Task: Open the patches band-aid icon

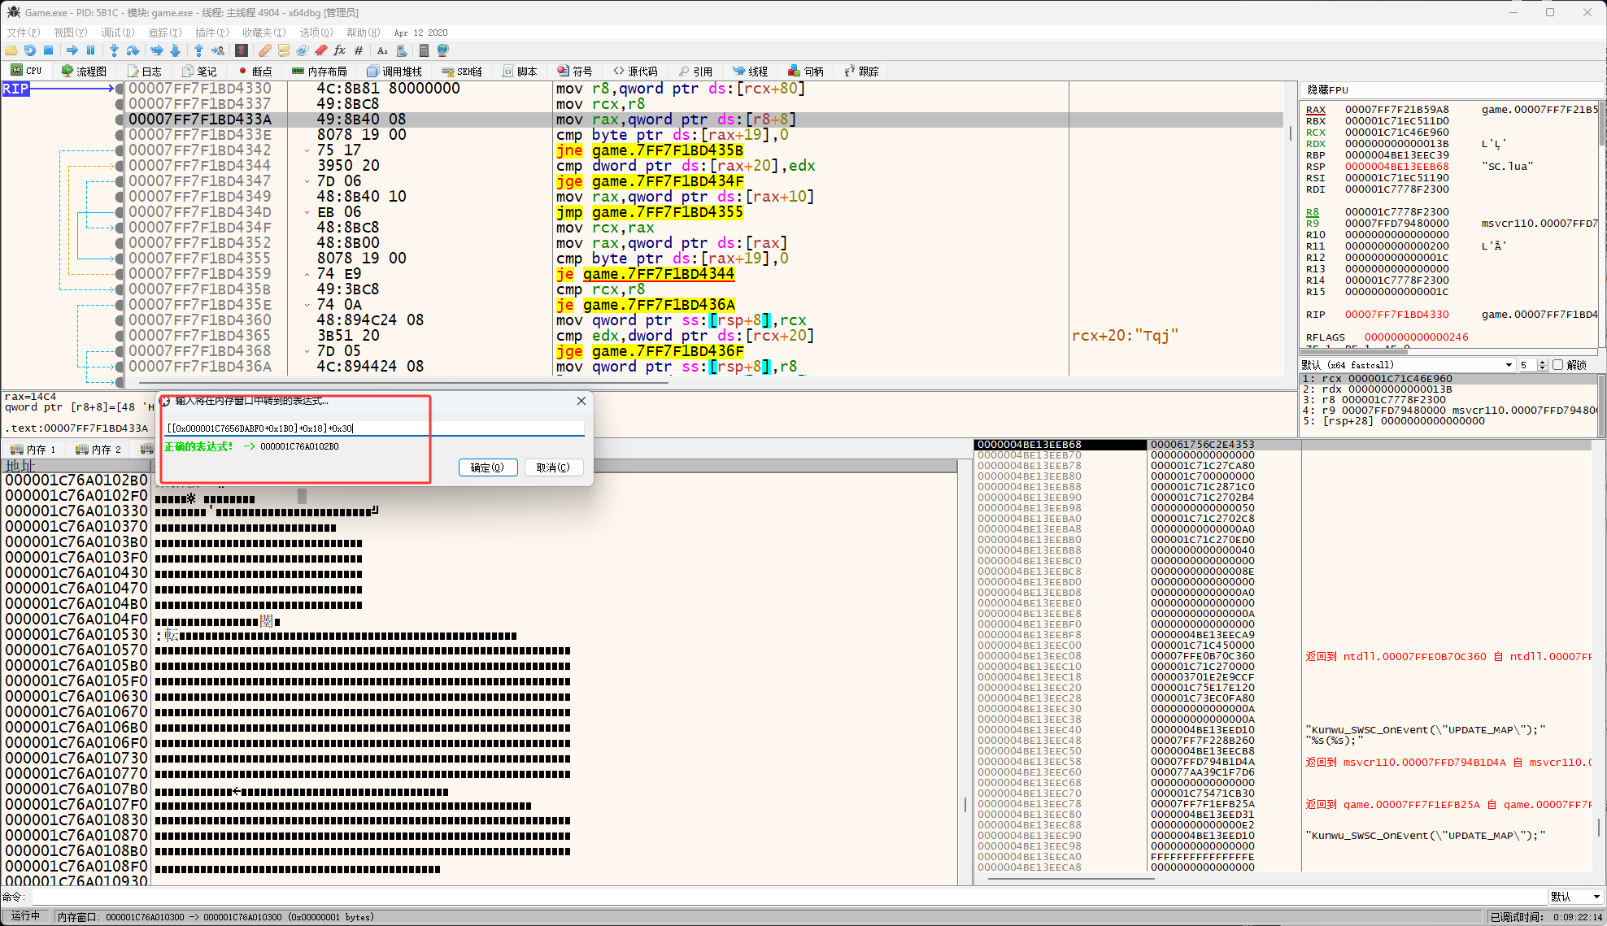Action: click(264, 50)
